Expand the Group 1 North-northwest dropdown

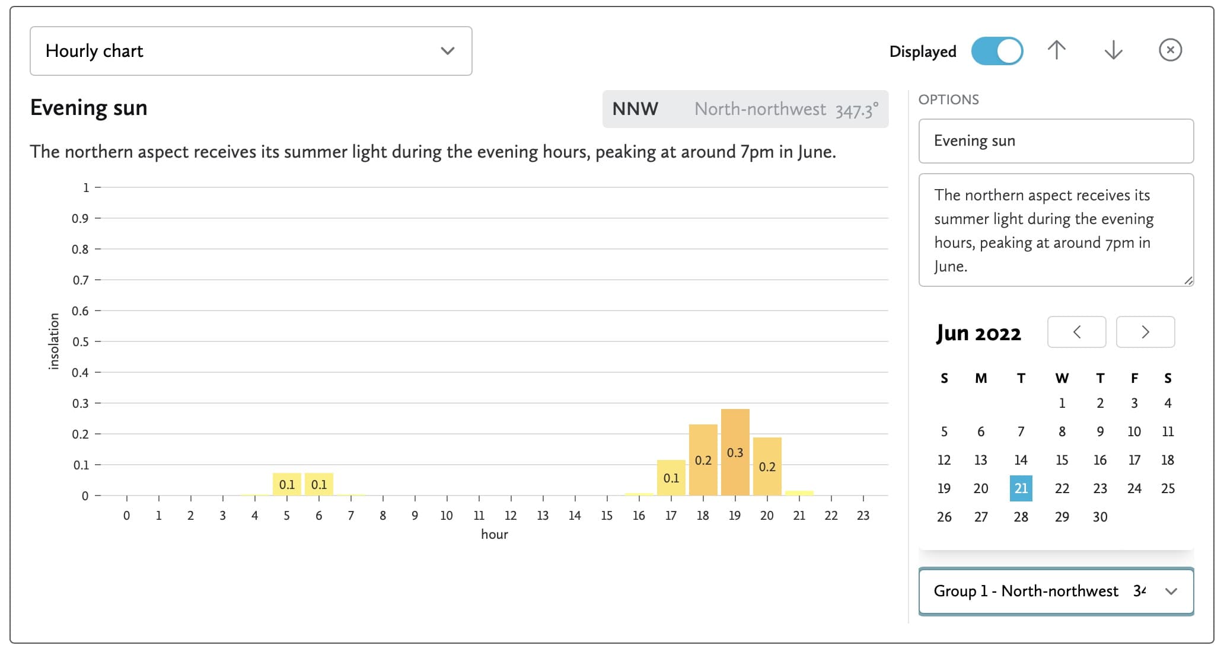pos(1056,591)
